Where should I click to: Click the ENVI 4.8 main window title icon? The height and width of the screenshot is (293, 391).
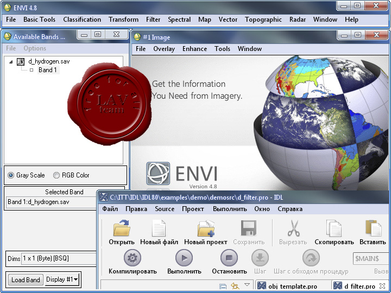coord(8,8)
